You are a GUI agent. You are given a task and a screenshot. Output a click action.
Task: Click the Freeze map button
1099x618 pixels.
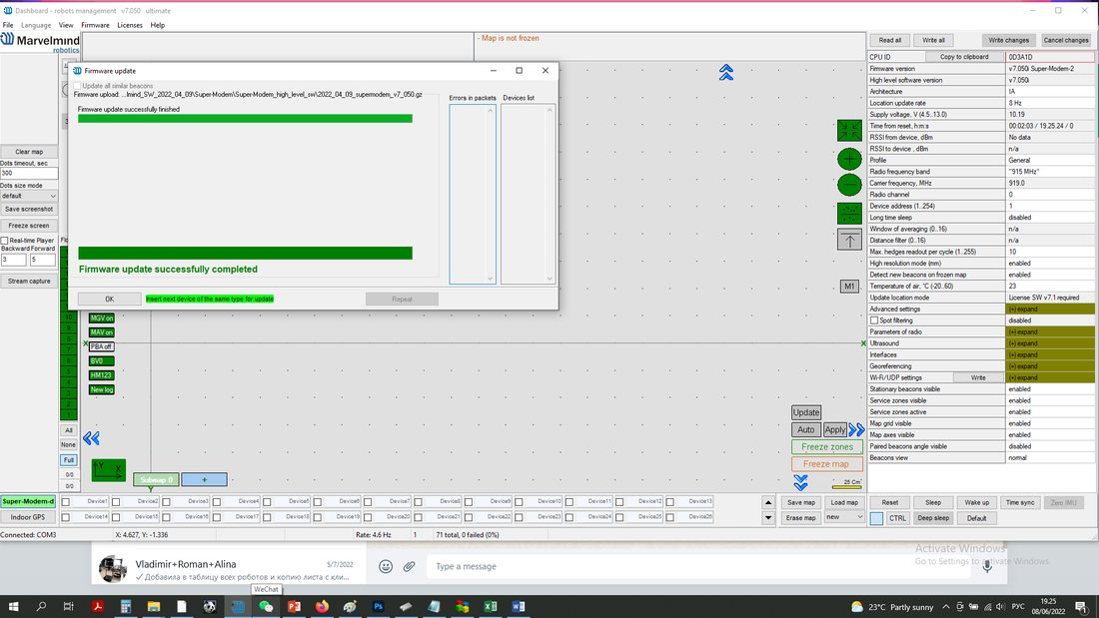[826, 464]
